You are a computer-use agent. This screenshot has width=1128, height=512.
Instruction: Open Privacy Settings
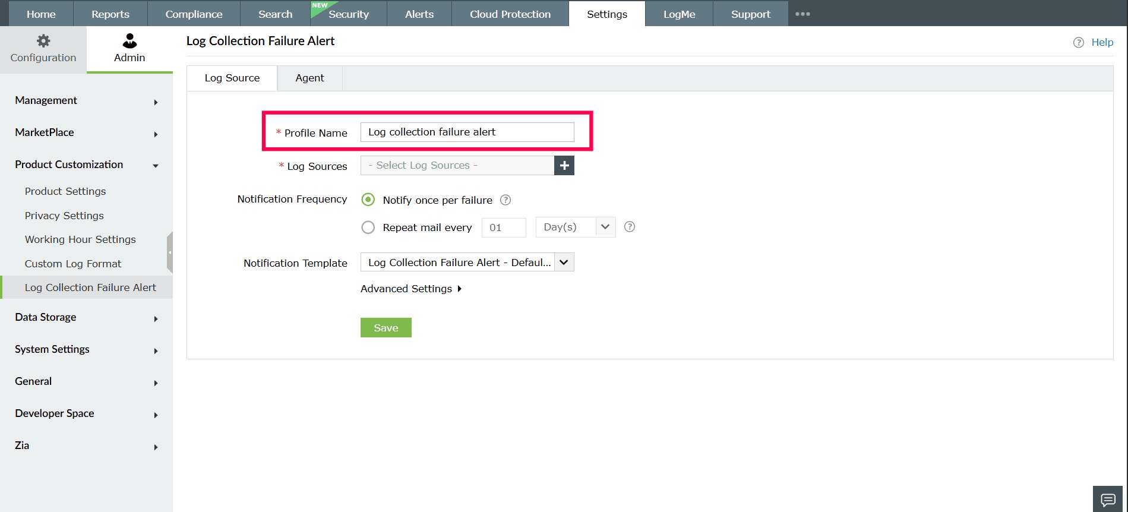[x=64, y=216]
